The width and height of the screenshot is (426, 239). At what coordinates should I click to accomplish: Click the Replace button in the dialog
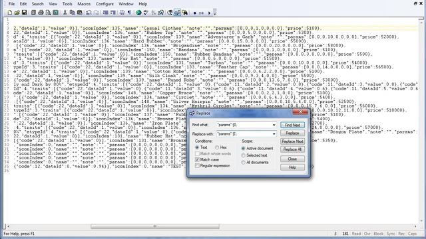pos(292,133)
